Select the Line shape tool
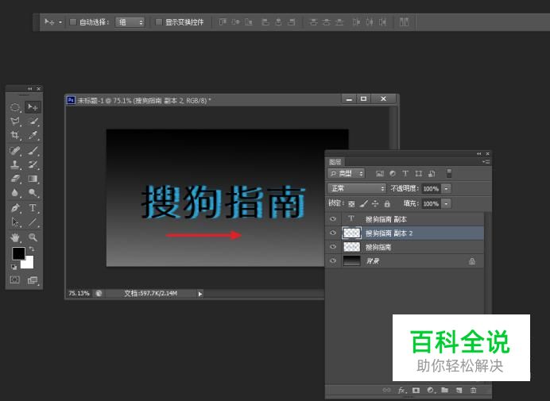The width and height of the screenshot is (550, 401). [x=33, y=222]
